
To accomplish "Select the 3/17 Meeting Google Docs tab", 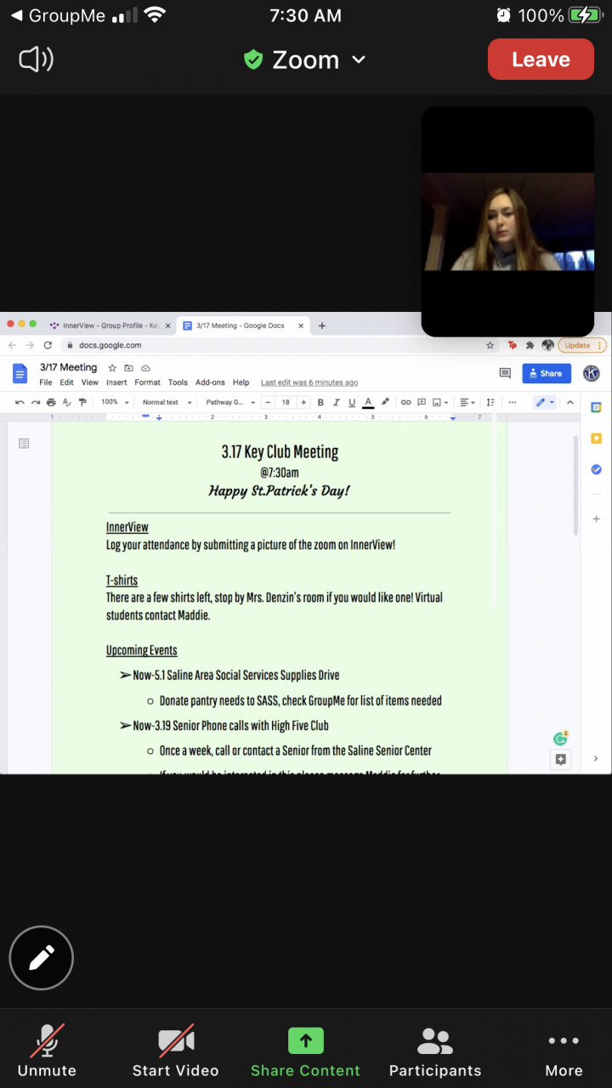I will [242, 326].
